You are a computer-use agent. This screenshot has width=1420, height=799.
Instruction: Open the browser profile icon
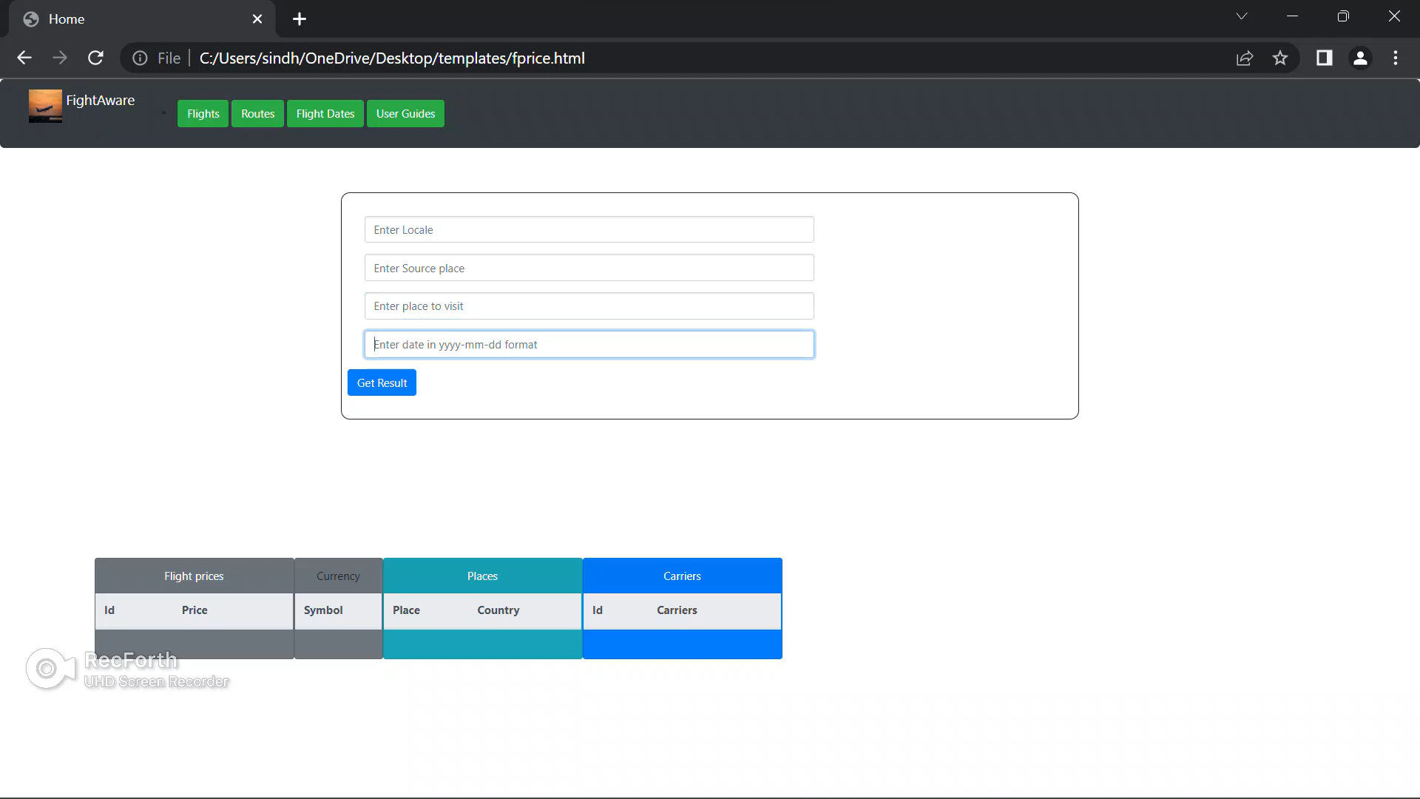(x=1361, y=58)
